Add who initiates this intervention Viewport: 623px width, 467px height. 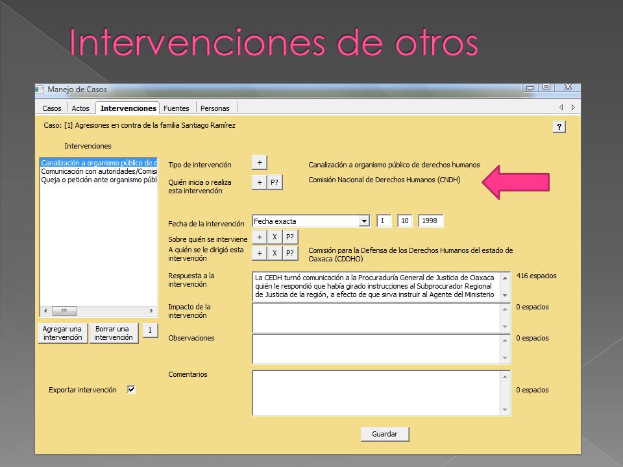(260, 182)
